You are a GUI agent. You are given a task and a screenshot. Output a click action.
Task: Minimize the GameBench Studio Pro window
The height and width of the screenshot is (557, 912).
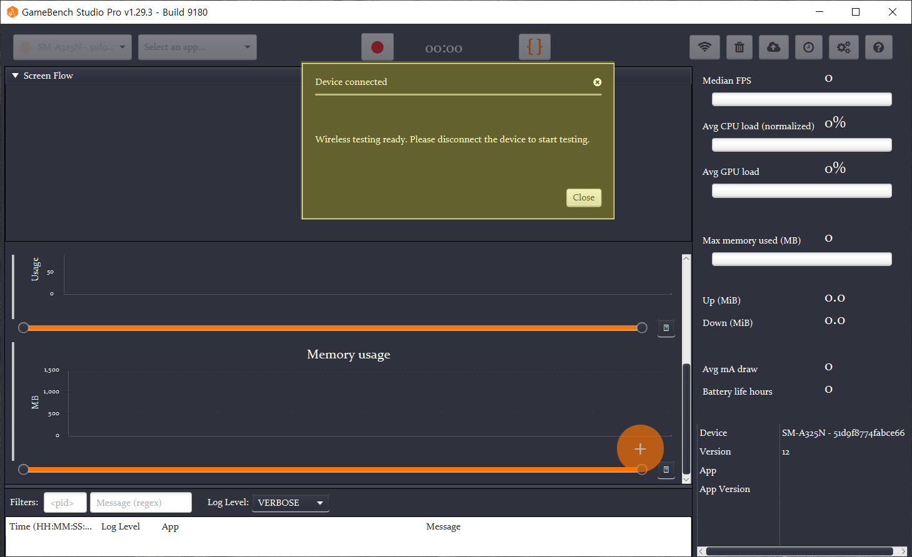[x=819, y=12]
